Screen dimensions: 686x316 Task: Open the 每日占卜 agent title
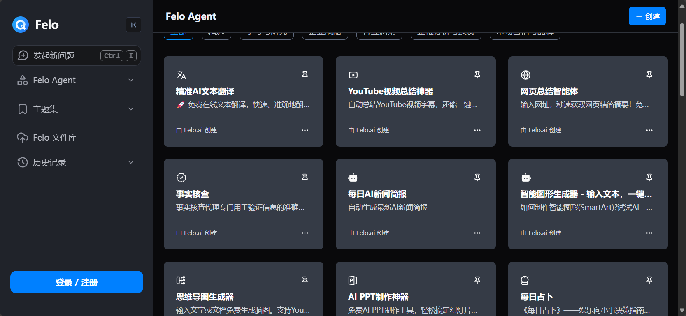(537, 297)
